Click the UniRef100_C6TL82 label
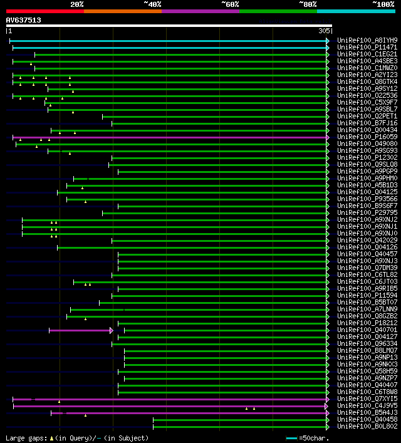The width and height of the screenshot is (401, 443). pos(367,274)
